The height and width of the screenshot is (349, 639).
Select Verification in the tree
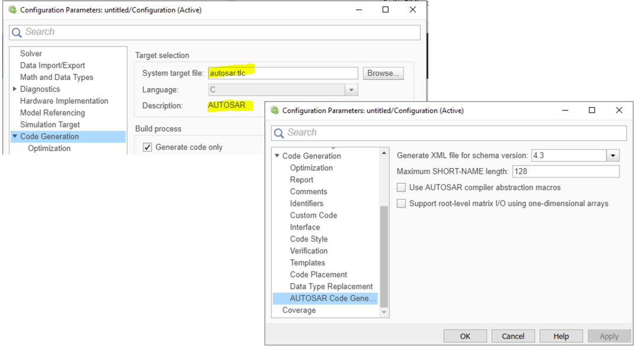308,250
